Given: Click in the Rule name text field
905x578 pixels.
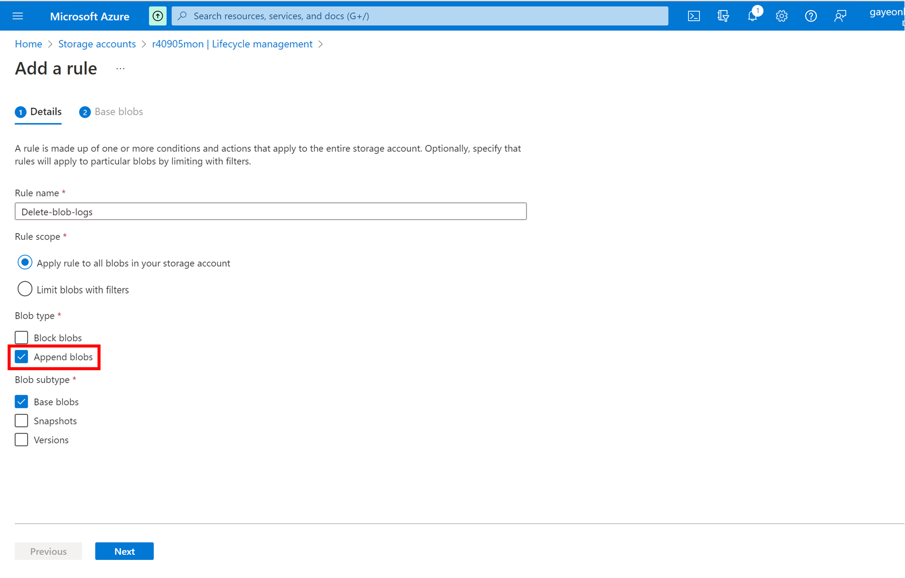Looking at the screenshot, I should (x=271, y=211).
